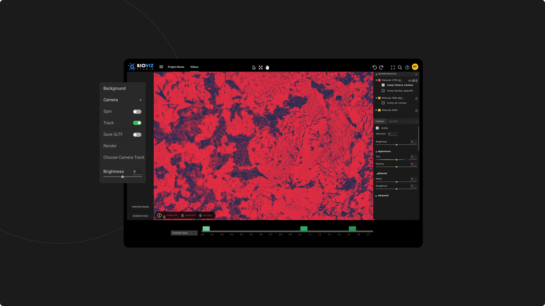Click the redo arrow icon

pyautogui.click(x=381, y=67)
